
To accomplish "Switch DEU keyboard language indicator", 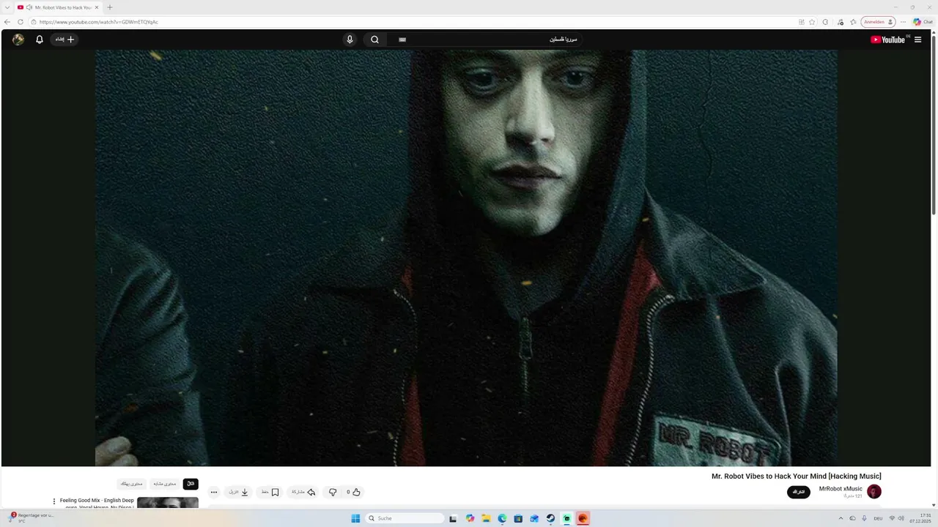I will 878,518.
